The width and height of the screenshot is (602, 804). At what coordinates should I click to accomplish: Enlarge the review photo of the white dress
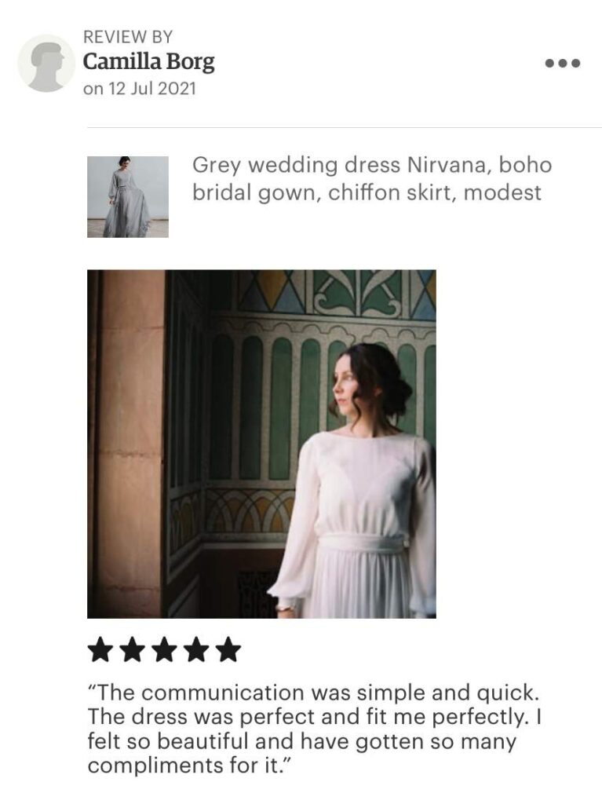point(261,444)
